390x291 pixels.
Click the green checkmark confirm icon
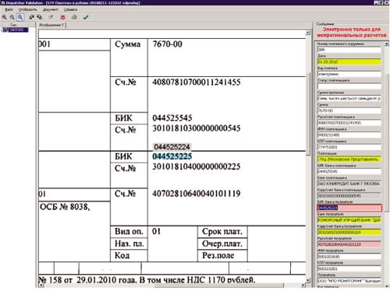coord(86,17)
